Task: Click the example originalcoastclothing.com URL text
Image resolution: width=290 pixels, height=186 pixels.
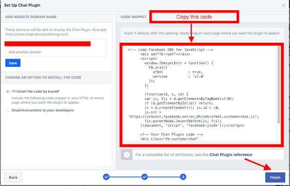Action: (37, 34)
